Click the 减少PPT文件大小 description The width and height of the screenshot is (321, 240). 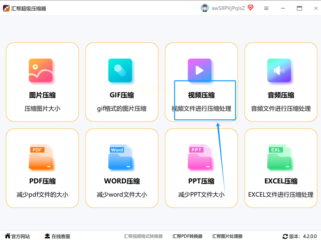point(201,194)
